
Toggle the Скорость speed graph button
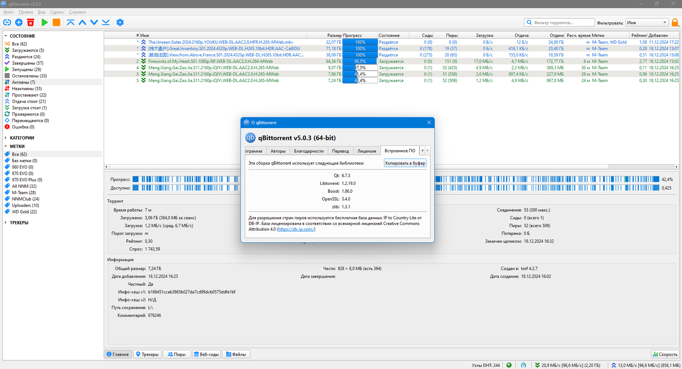(665, 354)
